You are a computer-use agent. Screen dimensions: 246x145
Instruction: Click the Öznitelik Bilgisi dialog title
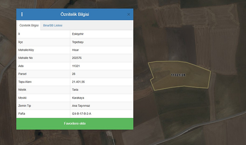[x=75, y=15]
